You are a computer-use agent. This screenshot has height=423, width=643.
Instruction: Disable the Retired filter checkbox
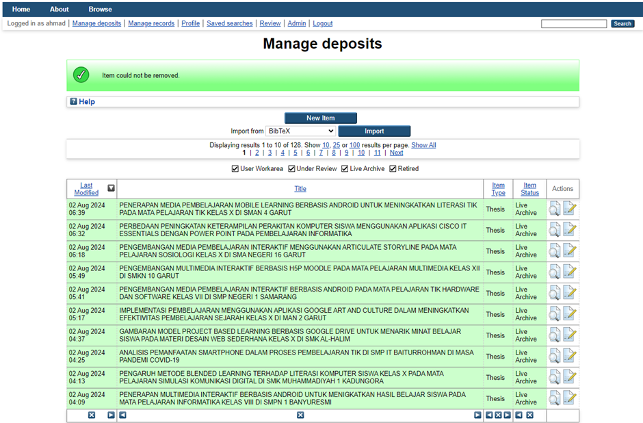(393, 169)
